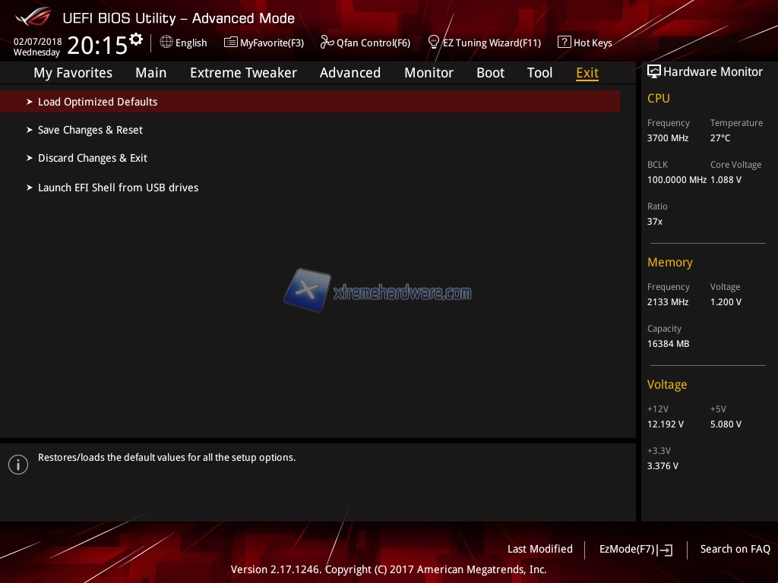Click the info icon in help panel
Image resolution: width=778 pixels, height=583 pixels.
pyautogui.click(x=18, y=465)
